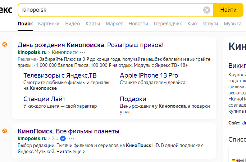246x162 pixels.
Task: Click the Сайт: label in side panel
Action: [234, 123]
